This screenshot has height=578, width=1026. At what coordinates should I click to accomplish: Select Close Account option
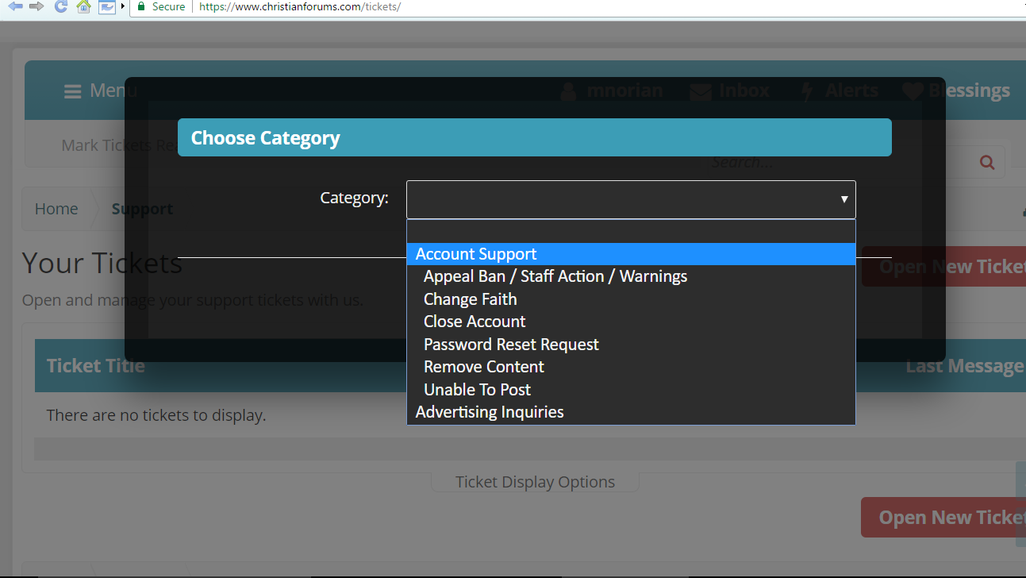click(x=631, y=322)
